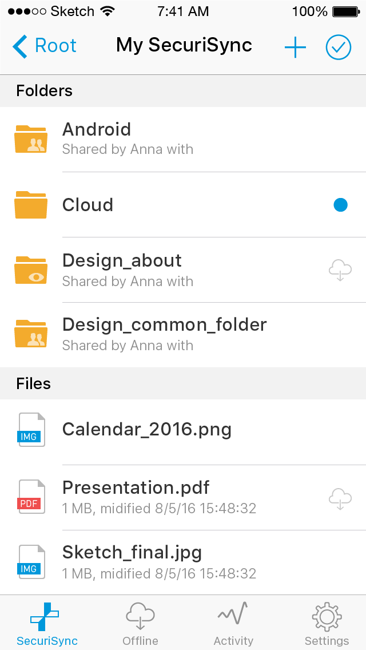Viewport: 366px width, 650px height.
Task: Tap 'Shared by Anna with' under Android
Action: [128, 149]
